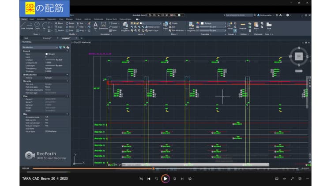Click the Copy tool in Modify panel

point(59,27)
